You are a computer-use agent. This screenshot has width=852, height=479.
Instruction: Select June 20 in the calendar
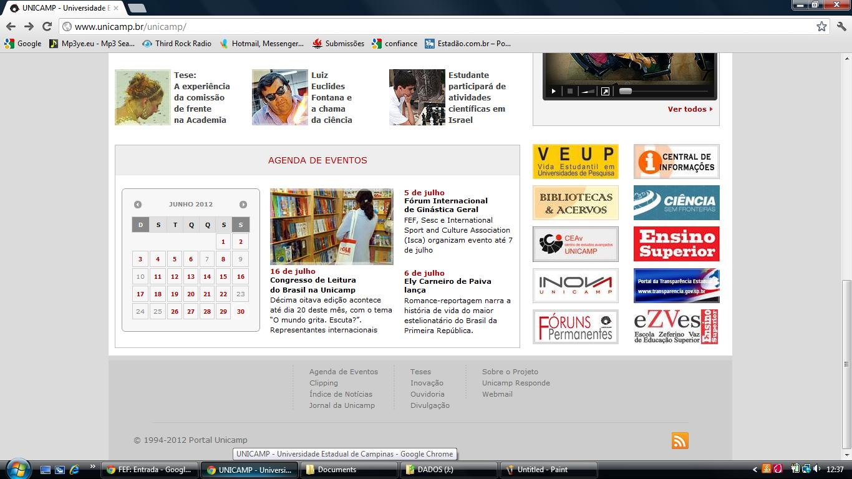pyautogui.click(x=191, y=294)
